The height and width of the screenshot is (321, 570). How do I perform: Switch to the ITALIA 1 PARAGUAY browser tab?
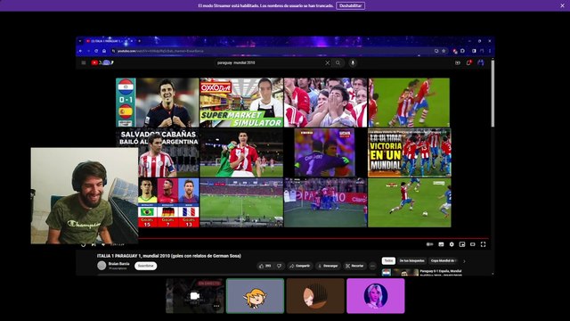point(109,41)
